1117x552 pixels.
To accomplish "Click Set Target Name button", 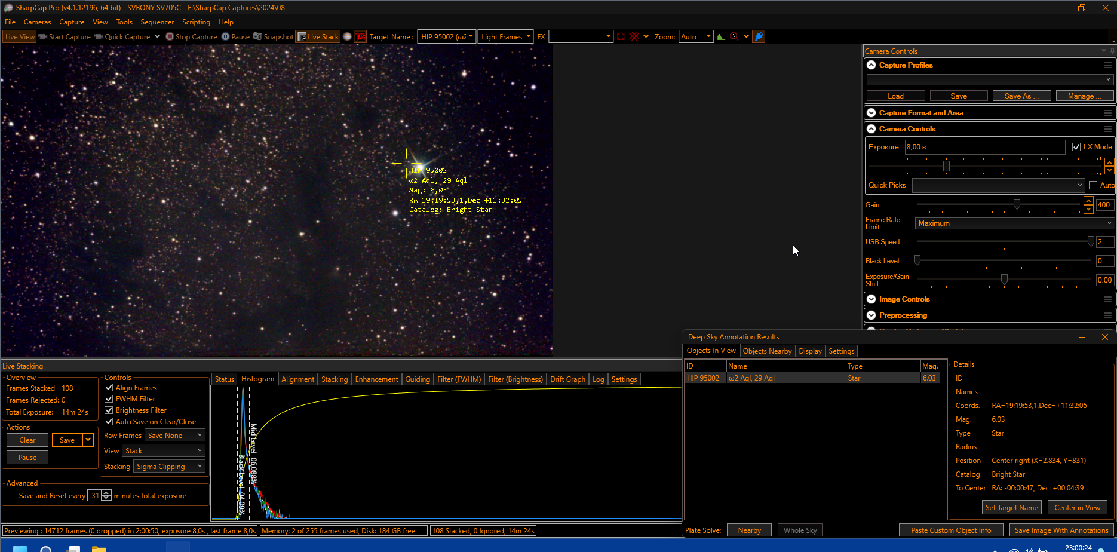I will pyautogui.click(x=1012, y=508).
